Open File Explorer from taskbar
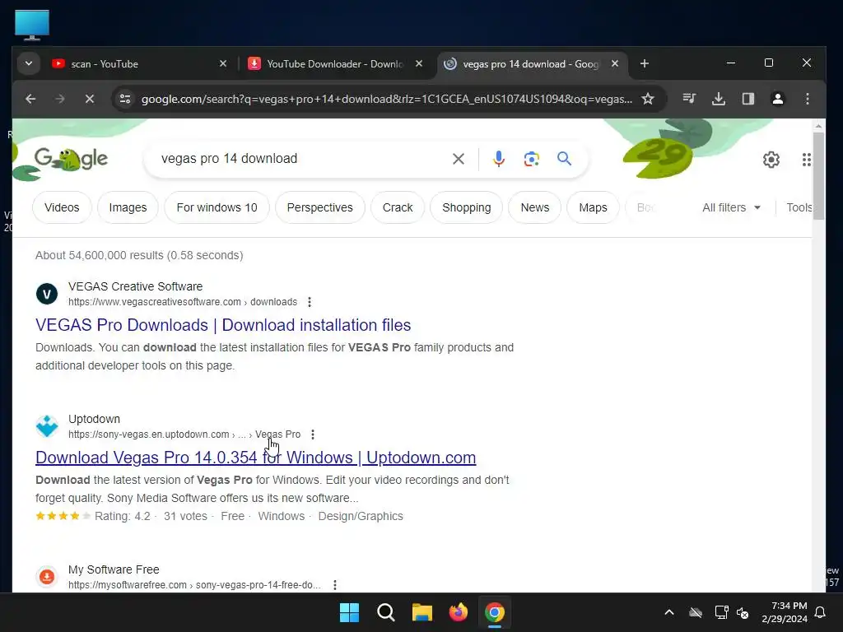Screen dimensions: 843x632 [x=422, y=612]
